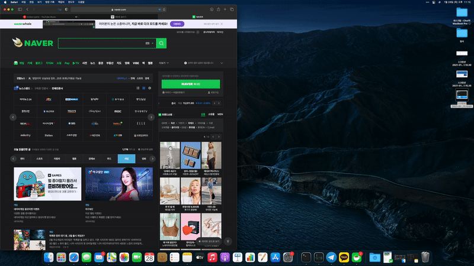Image resolution: width=474 pixels, height=266 pixels.
Task: Open the 지도 link in navigation
Action: [x=119, y=63]
